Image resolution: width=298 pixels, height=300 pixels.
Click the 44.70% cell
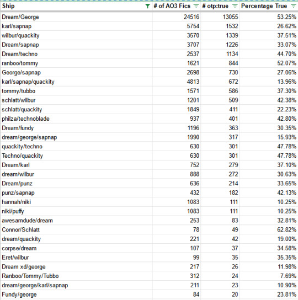pos(269,54)
